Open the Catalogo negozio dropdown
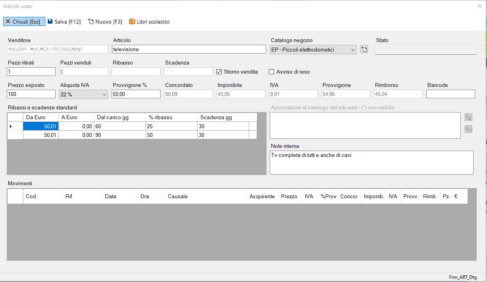Viewport: 487px width, 282px height. 353,50
